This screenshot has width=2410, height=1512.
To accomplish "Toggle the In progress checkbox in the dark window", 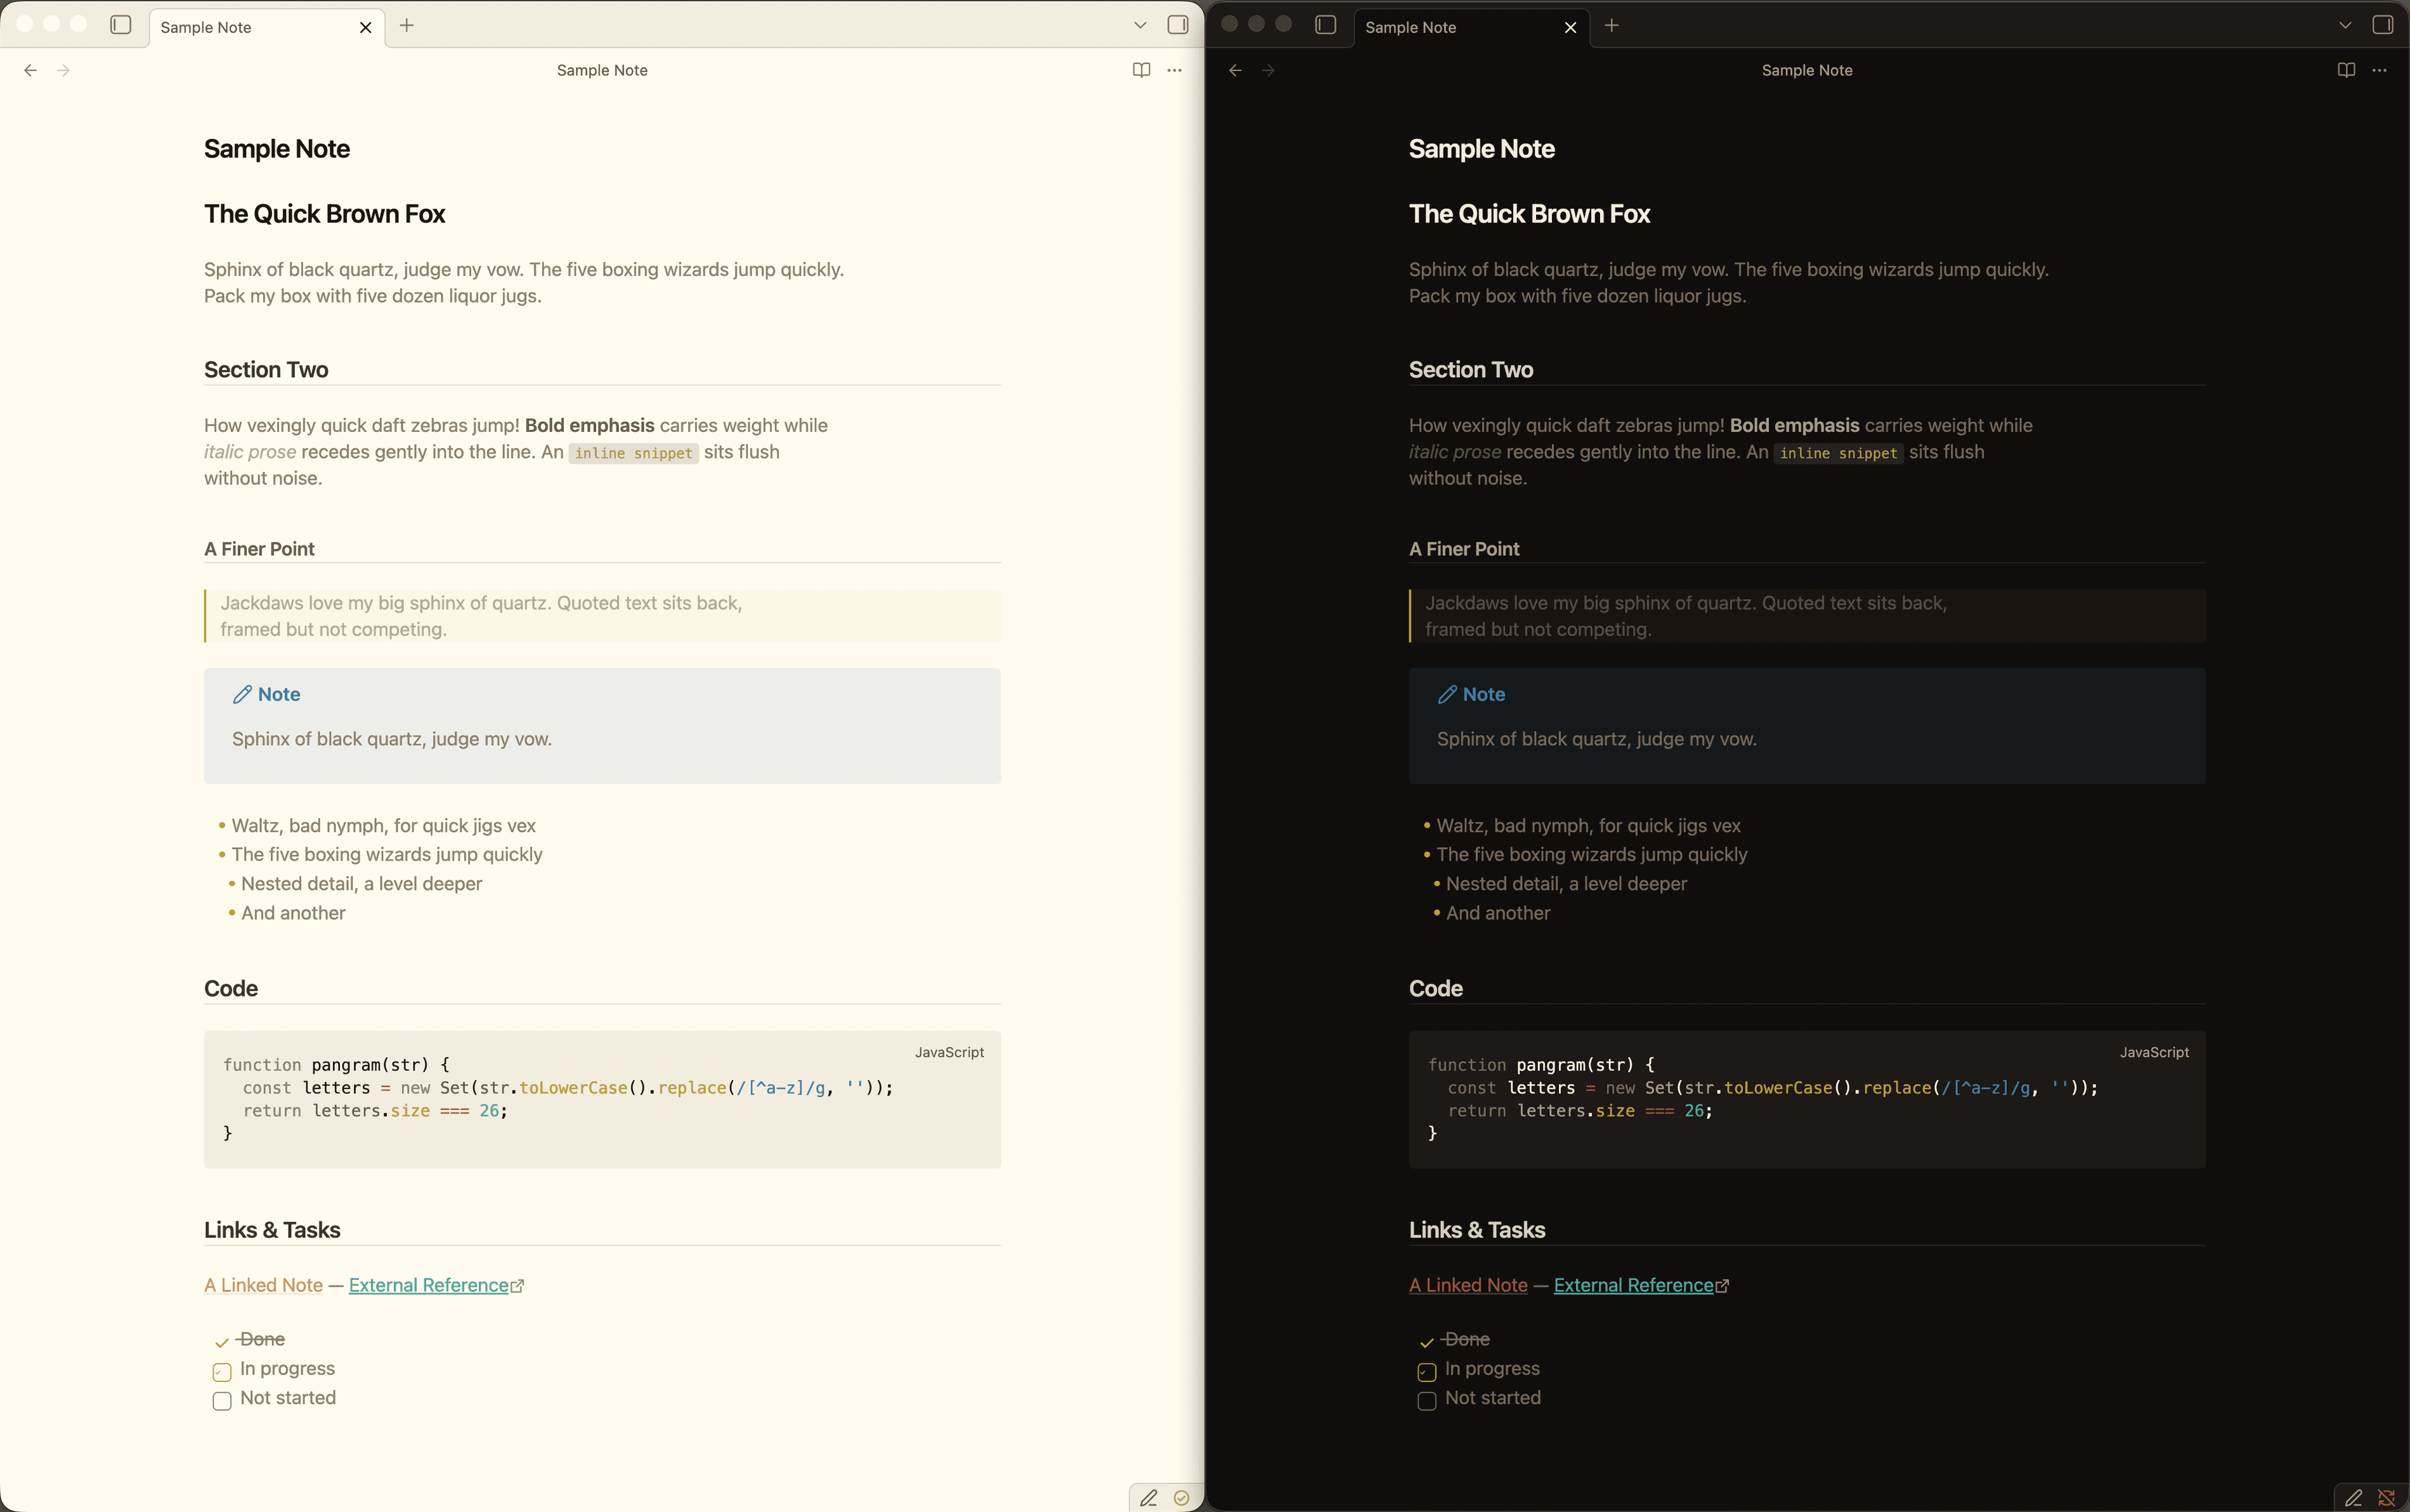I will pyautogui.click(x=1427, y=1371).
